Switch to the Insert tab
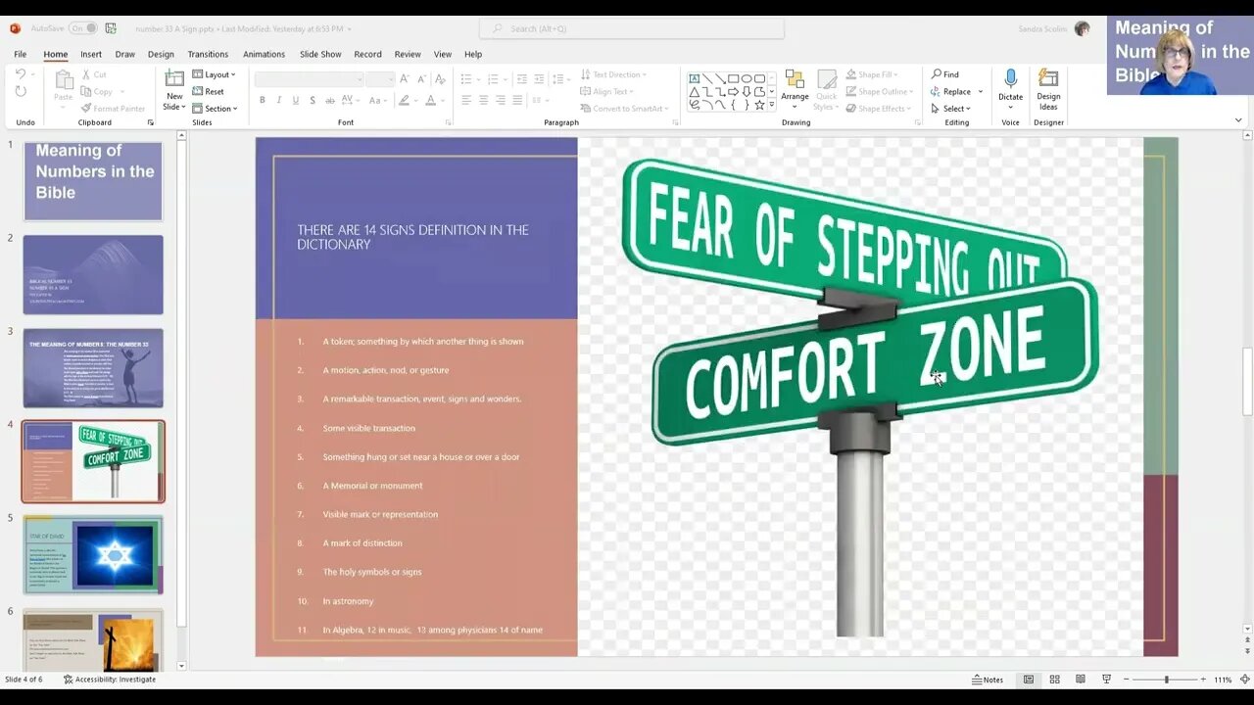The width and height of the screenshot is (1254, 705). pyautogui.click(x=91, y=54)
